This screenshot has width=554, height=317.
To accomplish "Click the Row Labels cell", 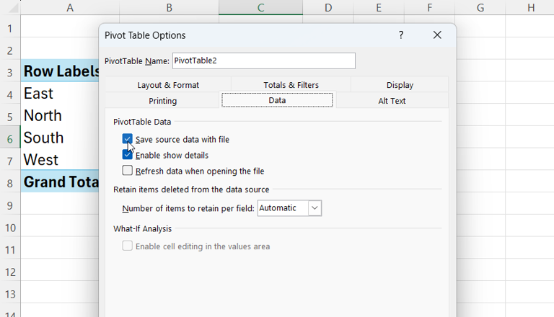I will coord(60,71).
